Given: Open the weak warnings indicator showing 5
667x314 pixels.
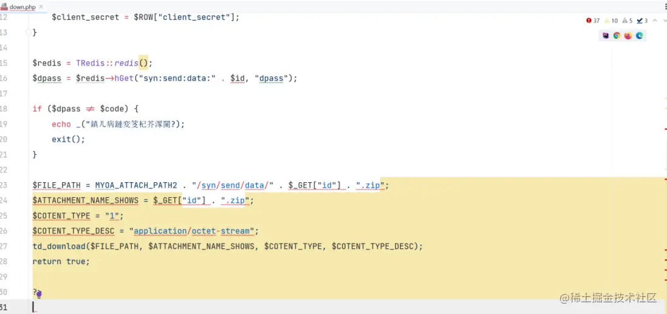Looking at the screenshot, I should [628, 21].
